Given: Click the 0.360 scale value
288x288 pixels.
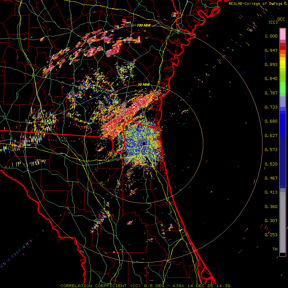Looking at the screenshot, I should (x=271, y=207).
